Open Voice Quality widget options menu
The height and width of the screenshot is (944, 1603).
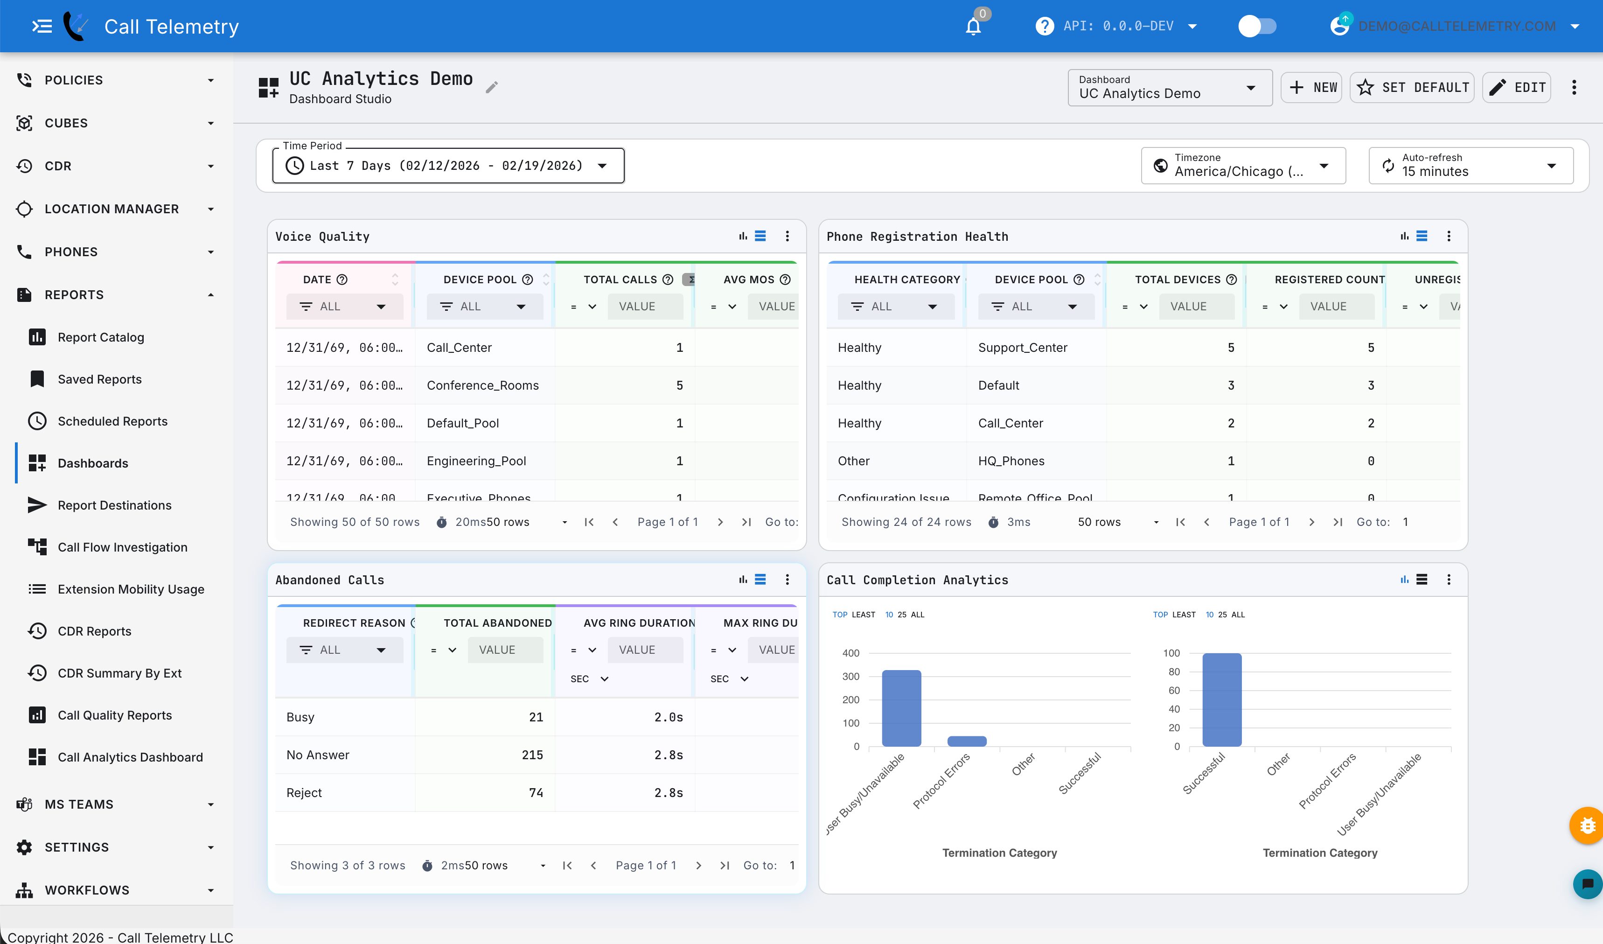788,236
